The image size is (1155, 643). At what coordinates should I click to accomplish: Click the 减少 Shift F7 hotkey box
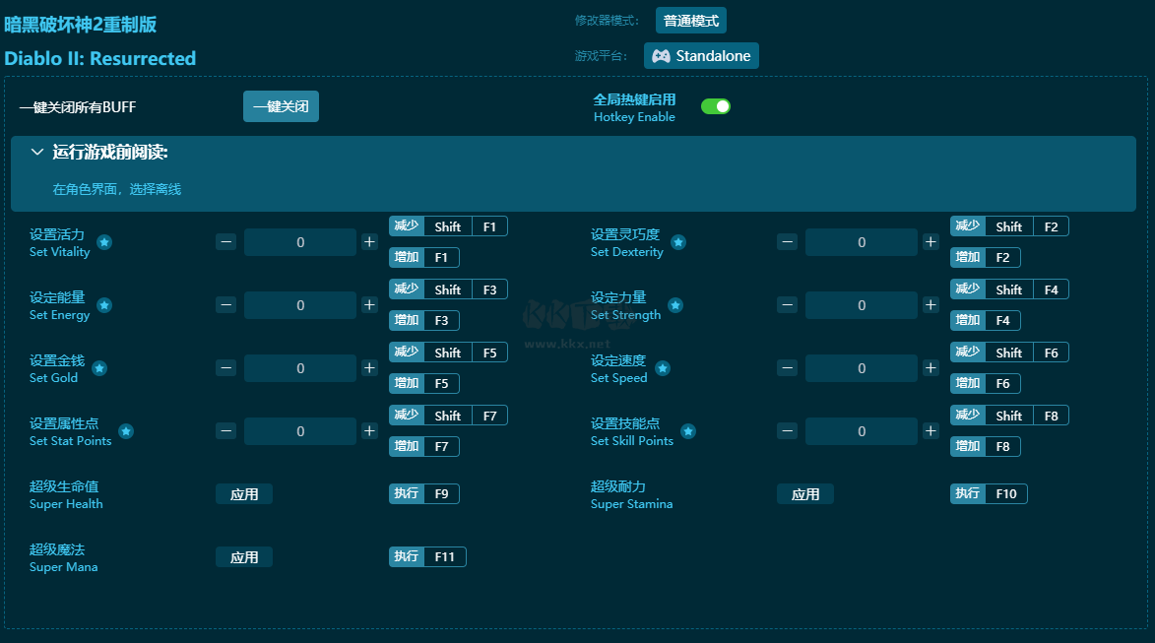coord(448,416)
